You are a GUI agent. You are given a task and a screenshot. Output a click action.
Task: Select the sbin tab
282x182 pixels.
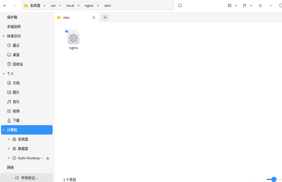click(76, 17)
